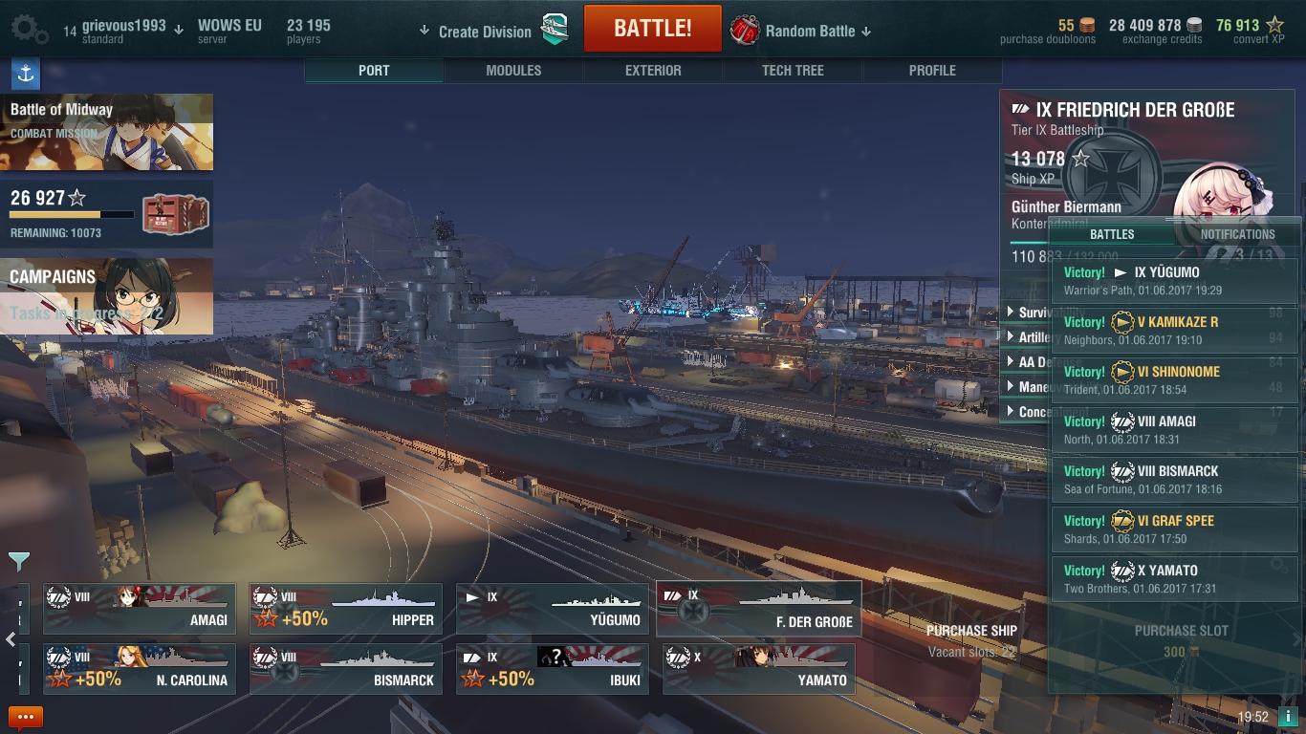
Task: Click PURCHASE SLOT for 300 doubloons
Action: coord(1181,641)
